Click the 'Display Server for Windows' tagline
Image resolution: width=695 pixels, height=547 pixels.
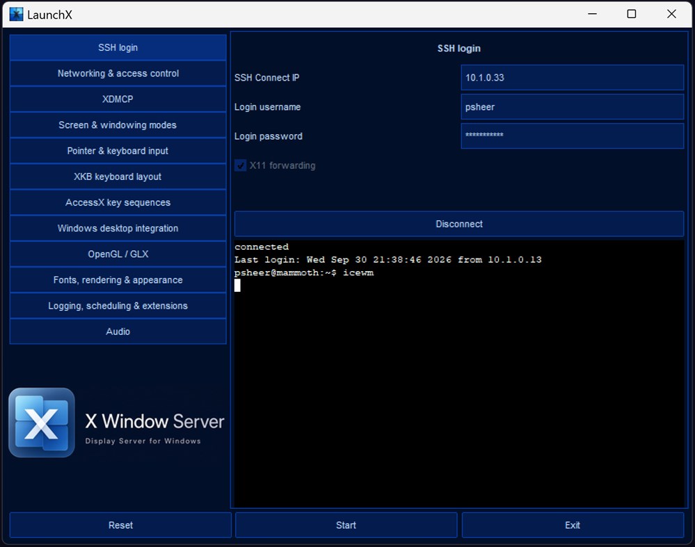[143, 441]
